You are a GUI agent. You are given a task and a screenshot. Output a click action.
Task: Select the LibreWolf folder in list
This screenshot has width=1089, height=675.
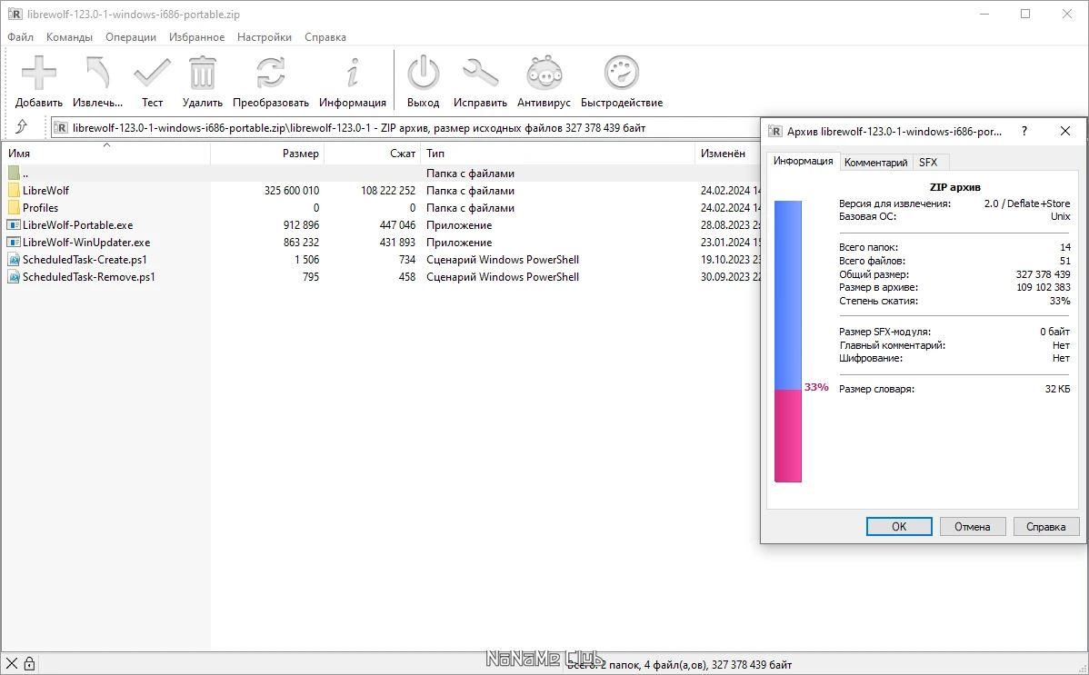(x=45, y=191)
